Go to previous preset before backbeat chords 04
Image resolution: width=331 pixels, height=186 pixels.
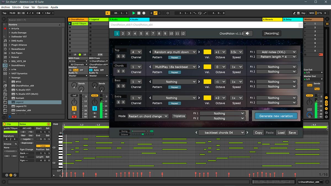(x=196, y=133)
